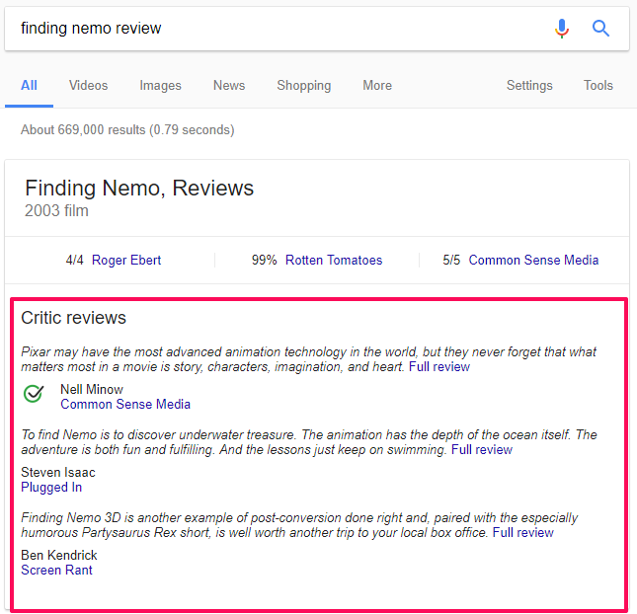The image size is (637, 614).
Task: Click the '4/4' Roger Ebert score
Action: click(x=75, y=260)
